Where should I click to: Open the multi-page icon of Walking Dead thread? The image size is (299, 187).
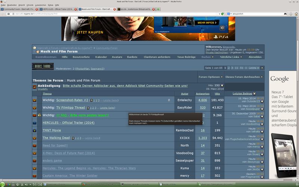click(73, 138)
